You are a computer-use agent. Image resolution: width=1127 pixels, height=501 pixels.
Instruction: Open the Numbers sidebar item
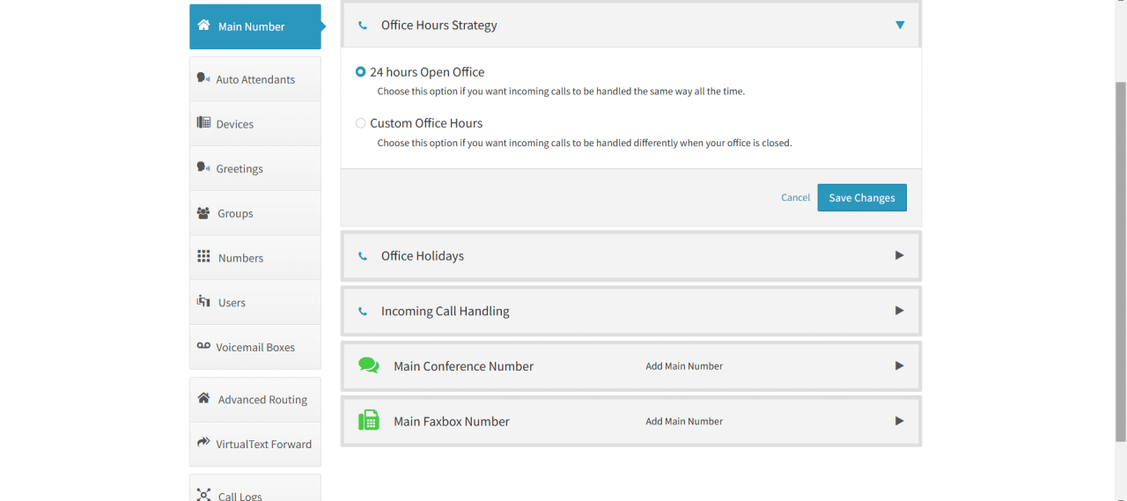255,258
